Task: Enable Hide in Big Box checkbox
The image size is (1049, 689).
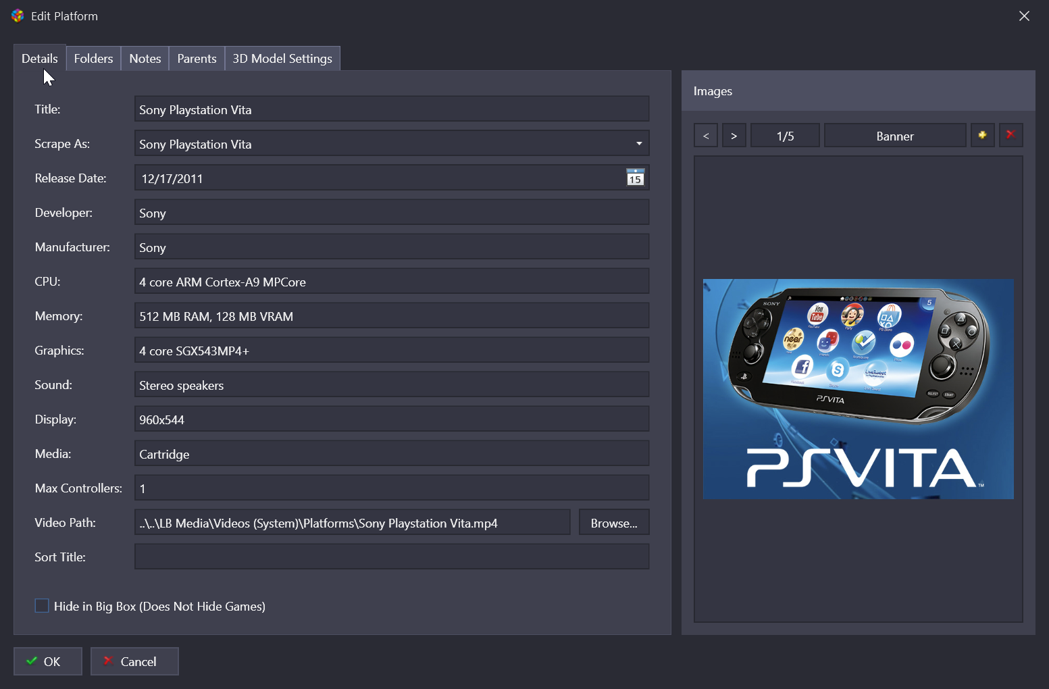Action: (42, 606)
